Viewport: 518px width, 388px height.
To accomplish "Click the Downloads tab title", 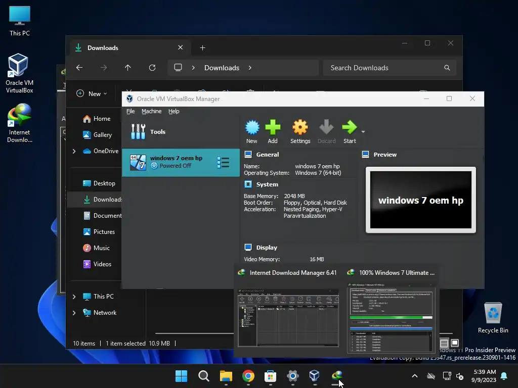I will tap(103, 48).
